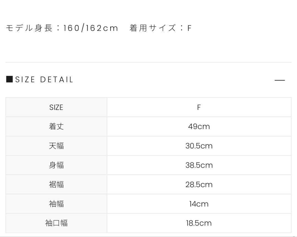Click the 身幅 row label
297x237 pixels.
coord(56,165)
